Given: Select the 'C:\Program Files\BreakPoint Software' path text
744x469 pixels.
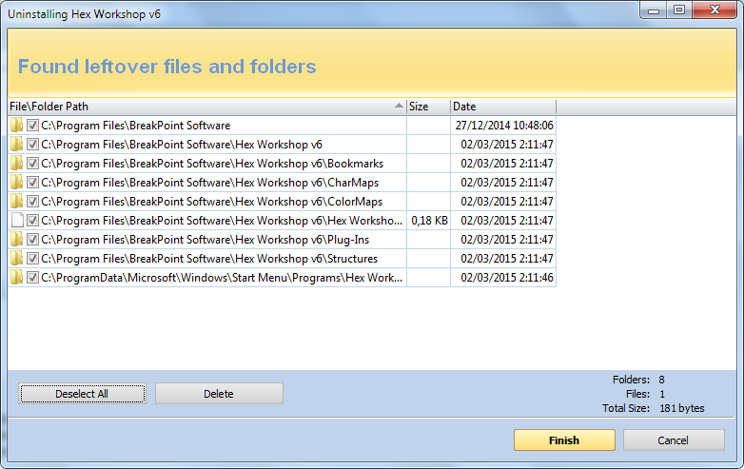Looking at the screenshot, I should pyautogui.click(x=136, y=126).
